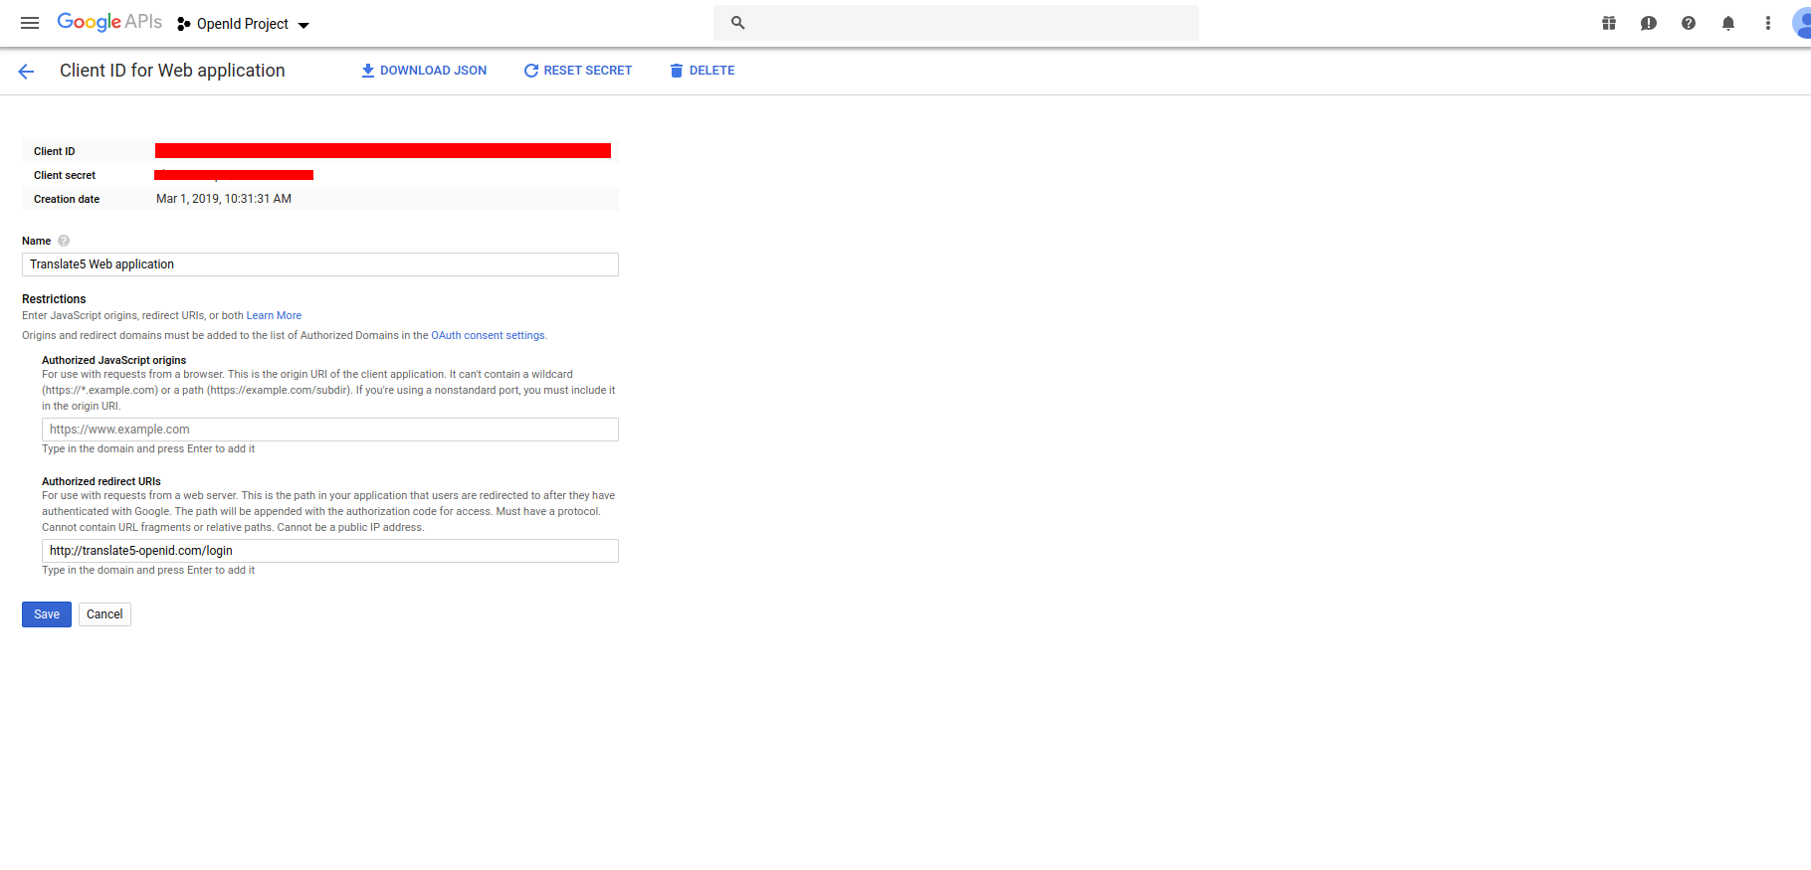Click the search magnifier icon
This screenshot has width=1811, height=870.
[x=737, y=23]
